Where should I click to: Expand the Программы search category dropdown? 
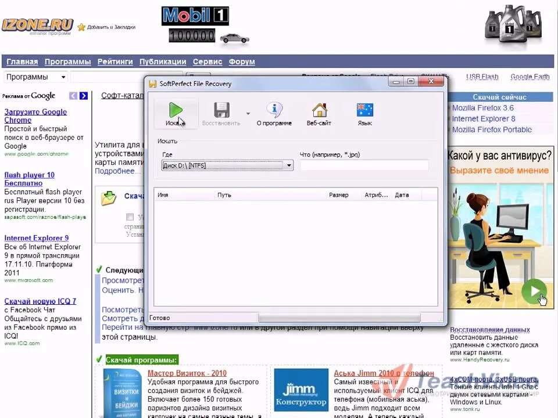(36, 77)
